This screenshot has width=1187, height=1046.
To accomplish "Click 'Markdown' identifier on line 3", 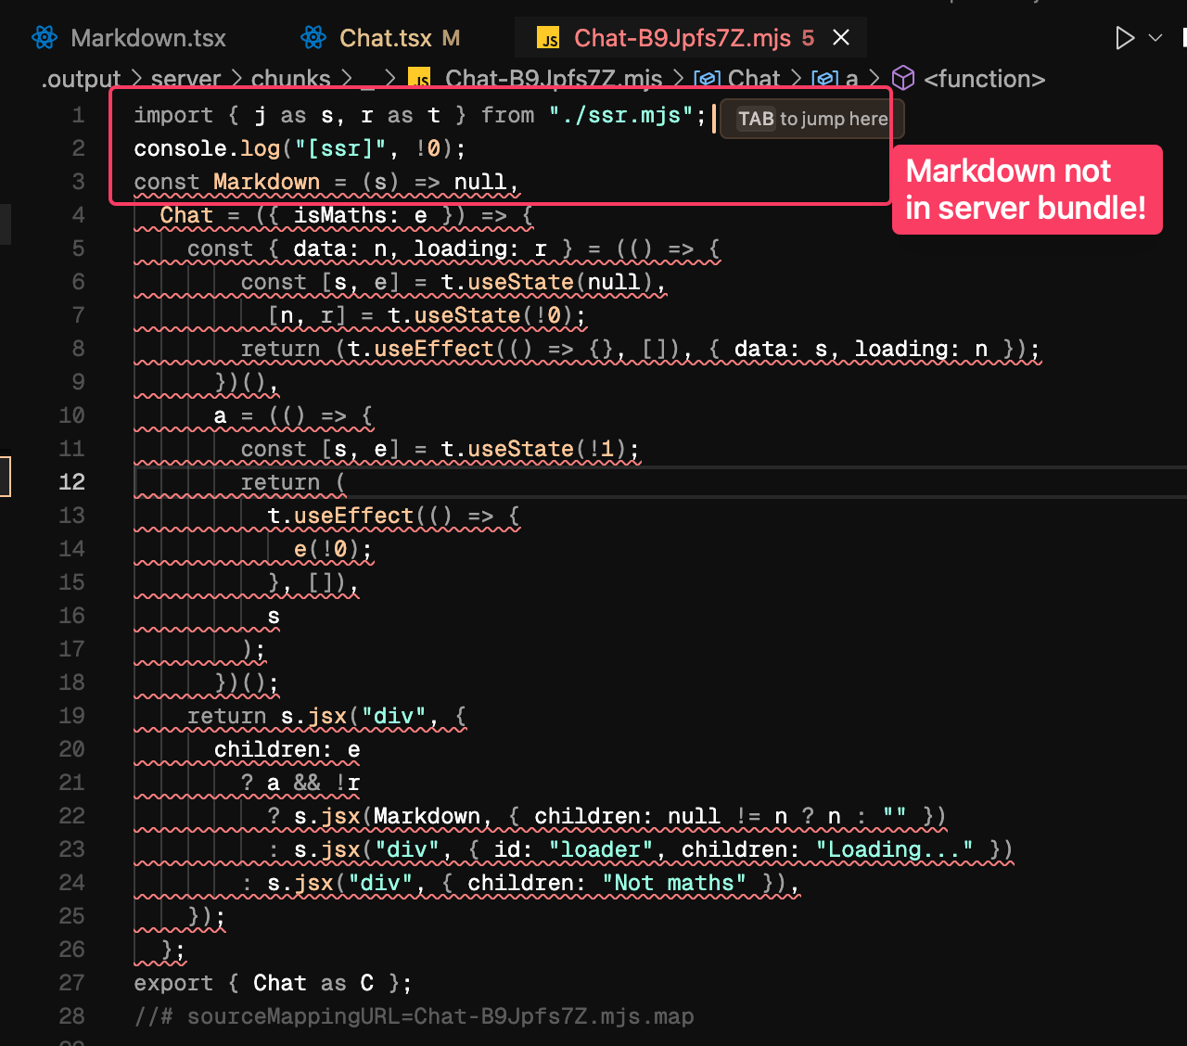I will 267,182.
